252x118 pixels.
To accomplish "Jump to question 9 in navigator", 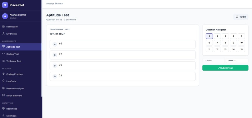I will (x=233, y=43).
